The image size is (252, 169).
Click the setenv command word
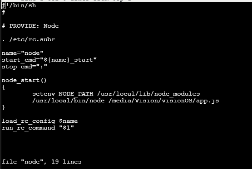pyautogui.click(x=44, y=94)
